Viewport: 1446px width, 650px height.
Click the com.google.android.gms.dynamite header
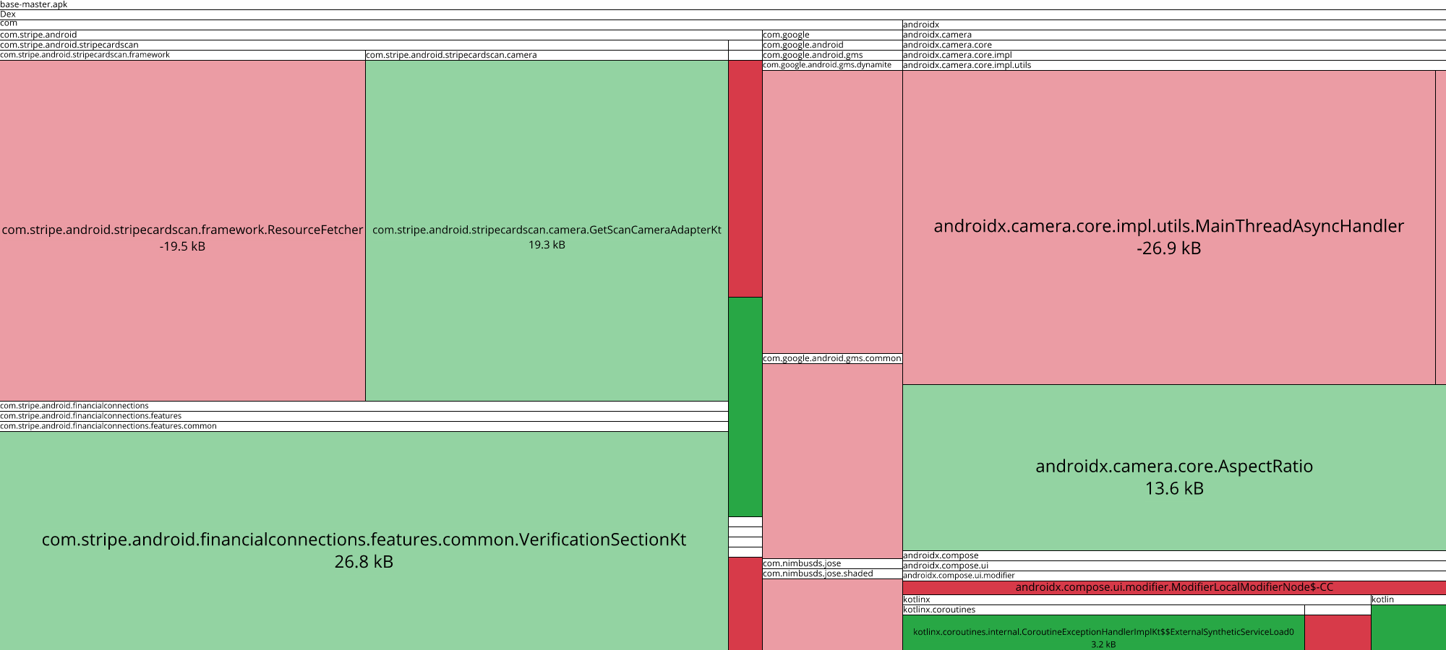pos(832,65)
